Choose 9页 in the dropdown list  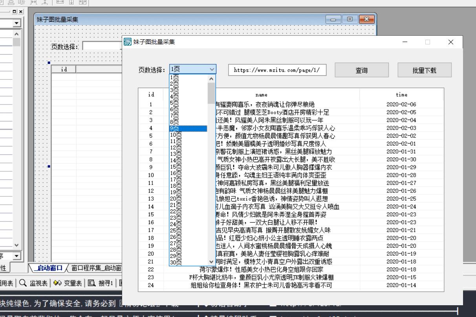[x=188, y=128]
